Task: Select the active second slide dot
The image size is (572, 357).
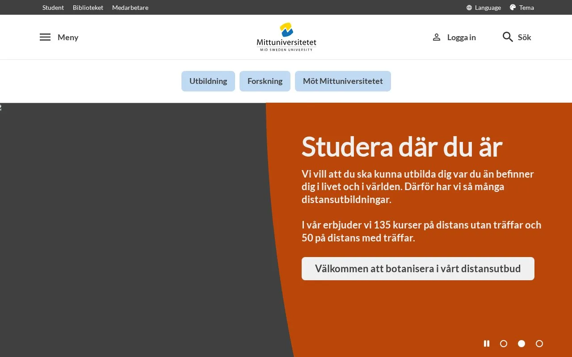Action: [522, 344]
